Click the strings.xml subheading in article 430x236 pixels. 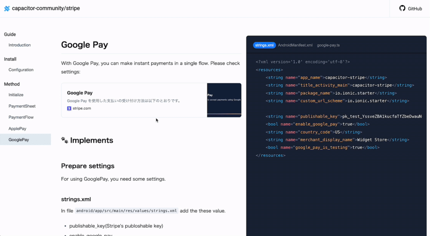(x=76, y=200)
